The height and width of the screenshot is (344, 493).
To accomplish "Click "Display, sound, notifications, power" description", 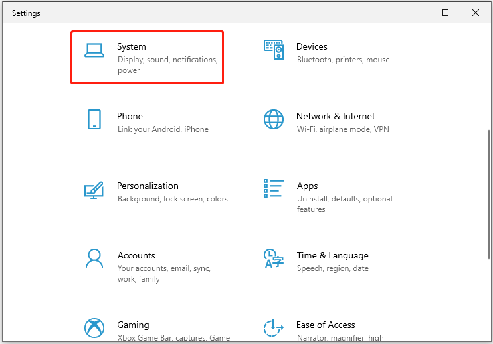I will pos(167,65).
